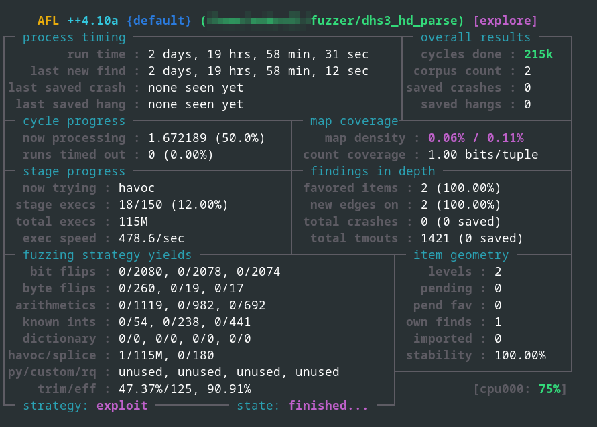This screenshot has width=597, height=427.
Task: Select the 'map coverage' section heading
Action: 354,121
